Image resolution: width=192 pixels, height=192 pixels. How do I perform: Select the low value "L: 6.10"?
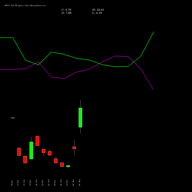point(97,13)
